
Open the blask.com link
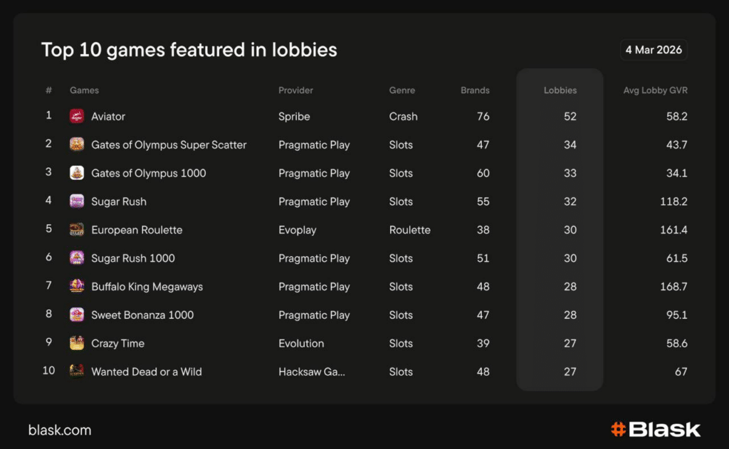60,430
